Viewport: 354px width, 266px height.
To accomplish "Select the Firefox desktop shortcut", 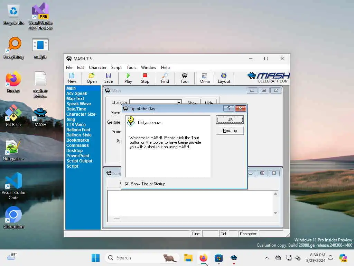I will coord(13,82).
